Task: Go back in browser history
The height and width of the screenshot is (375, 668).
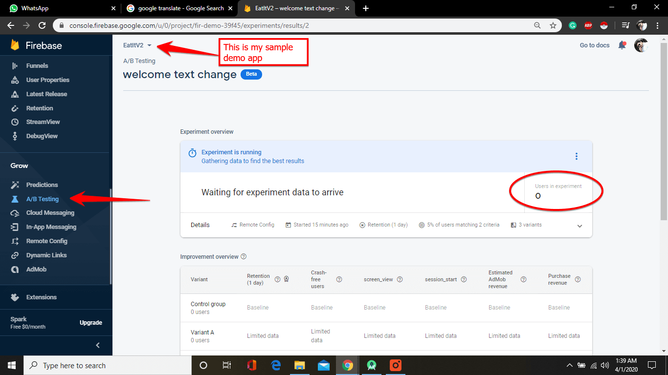Action: tap(11, 25)
